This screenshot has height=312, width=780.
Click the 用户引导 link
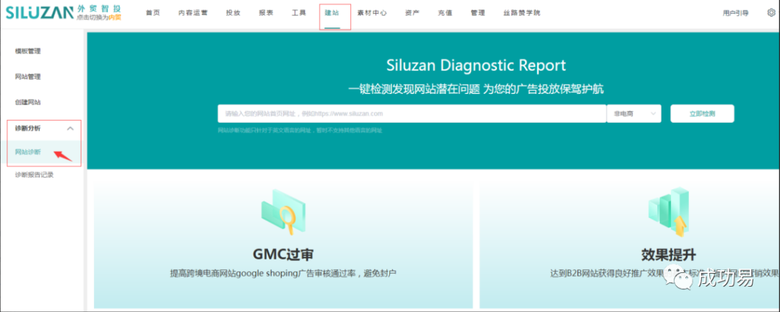tap(735, 14)
